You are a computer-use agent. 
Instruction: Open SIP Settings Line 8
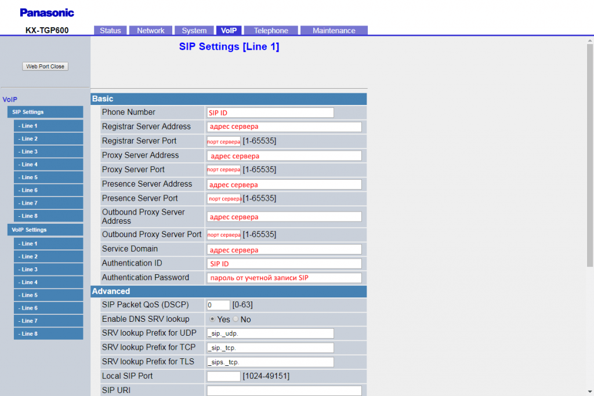(x=49, y=216)
